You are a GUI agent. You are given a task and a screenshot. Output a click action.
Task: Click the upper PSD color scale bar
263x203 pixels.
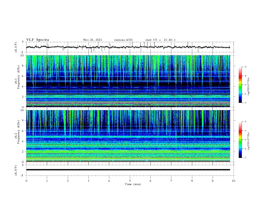(x=240, y=85)
